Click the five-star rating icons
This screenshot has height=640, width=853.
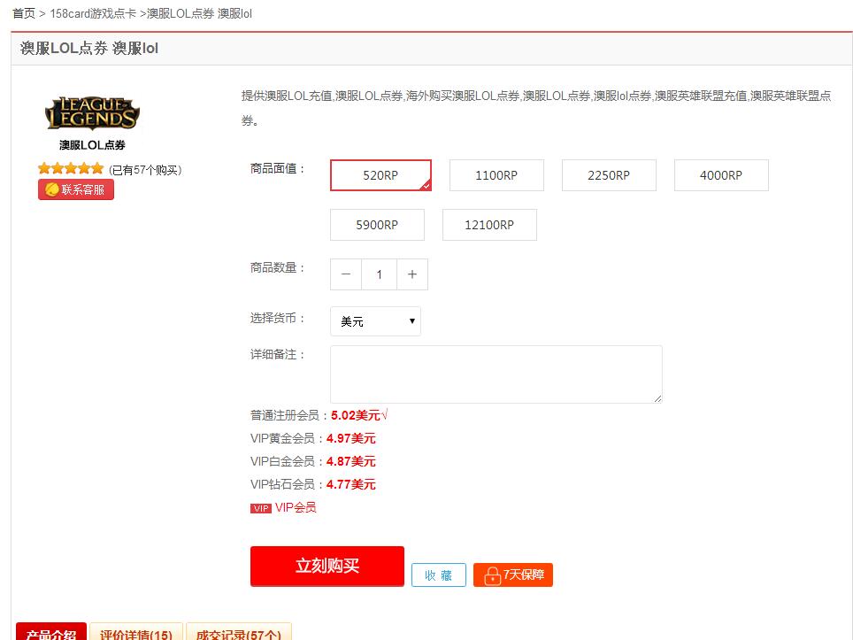click(x=71, y=169)
